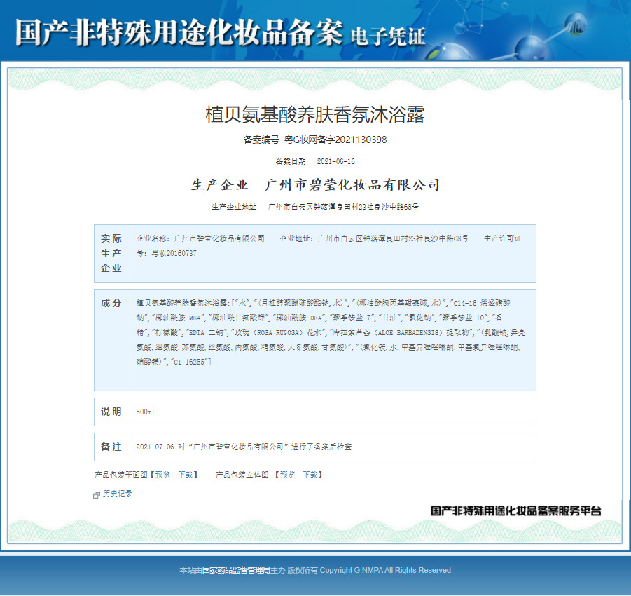Click the 说明 section label

click(111, 412)
